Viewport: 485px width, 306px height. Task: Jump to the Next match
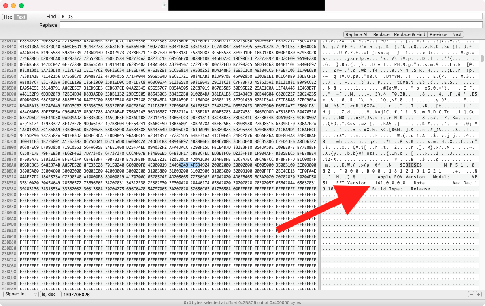tap(457, 34)
